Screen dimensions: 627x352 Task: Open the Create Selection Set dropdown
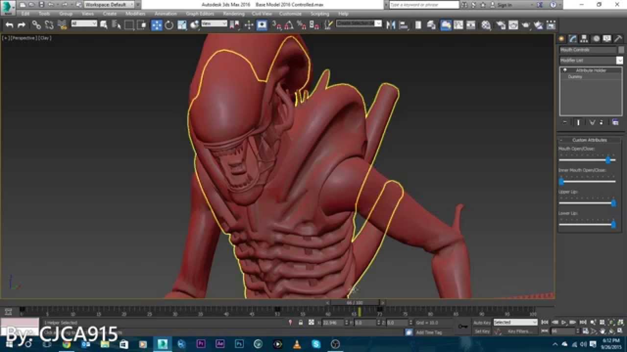point(358,23)
